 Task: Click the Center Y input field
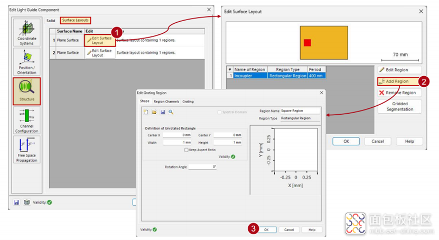coord(228,135)
